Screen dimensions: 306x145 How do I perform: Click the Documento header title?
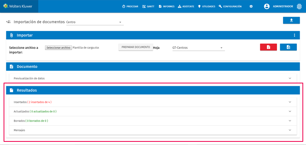click(x=27, y=67)
